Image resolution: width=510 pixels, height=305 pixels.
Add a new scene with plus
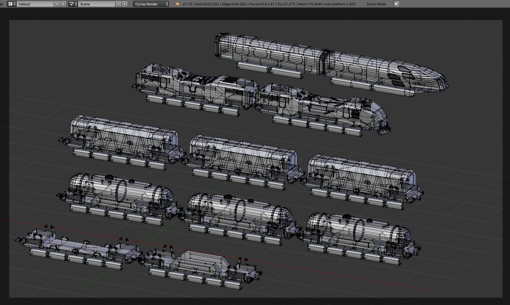(x=118, y=4)
